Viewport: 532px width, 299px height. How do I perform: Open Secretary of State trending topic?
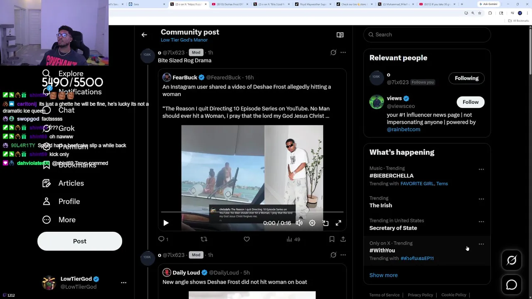[x=393, y=228]
